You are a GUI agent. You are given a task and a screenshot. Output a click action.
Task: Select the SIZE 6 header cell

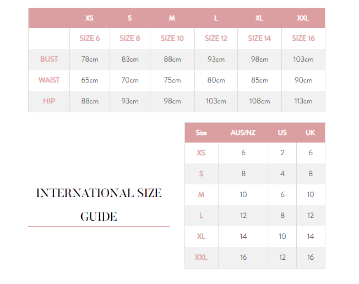90,39
